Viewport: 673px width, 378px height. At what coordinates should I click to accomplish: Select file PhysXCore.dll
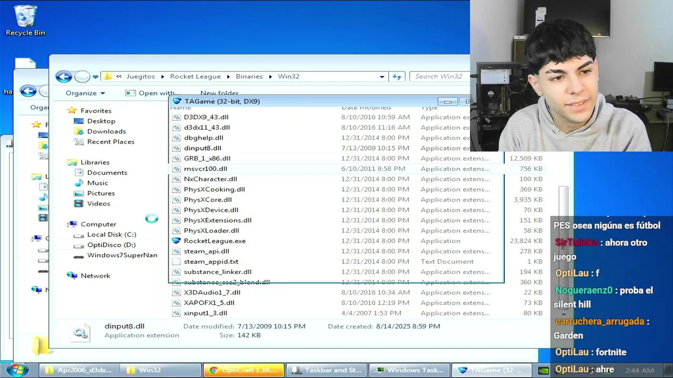pyautogui.click(x=208, y=199)
